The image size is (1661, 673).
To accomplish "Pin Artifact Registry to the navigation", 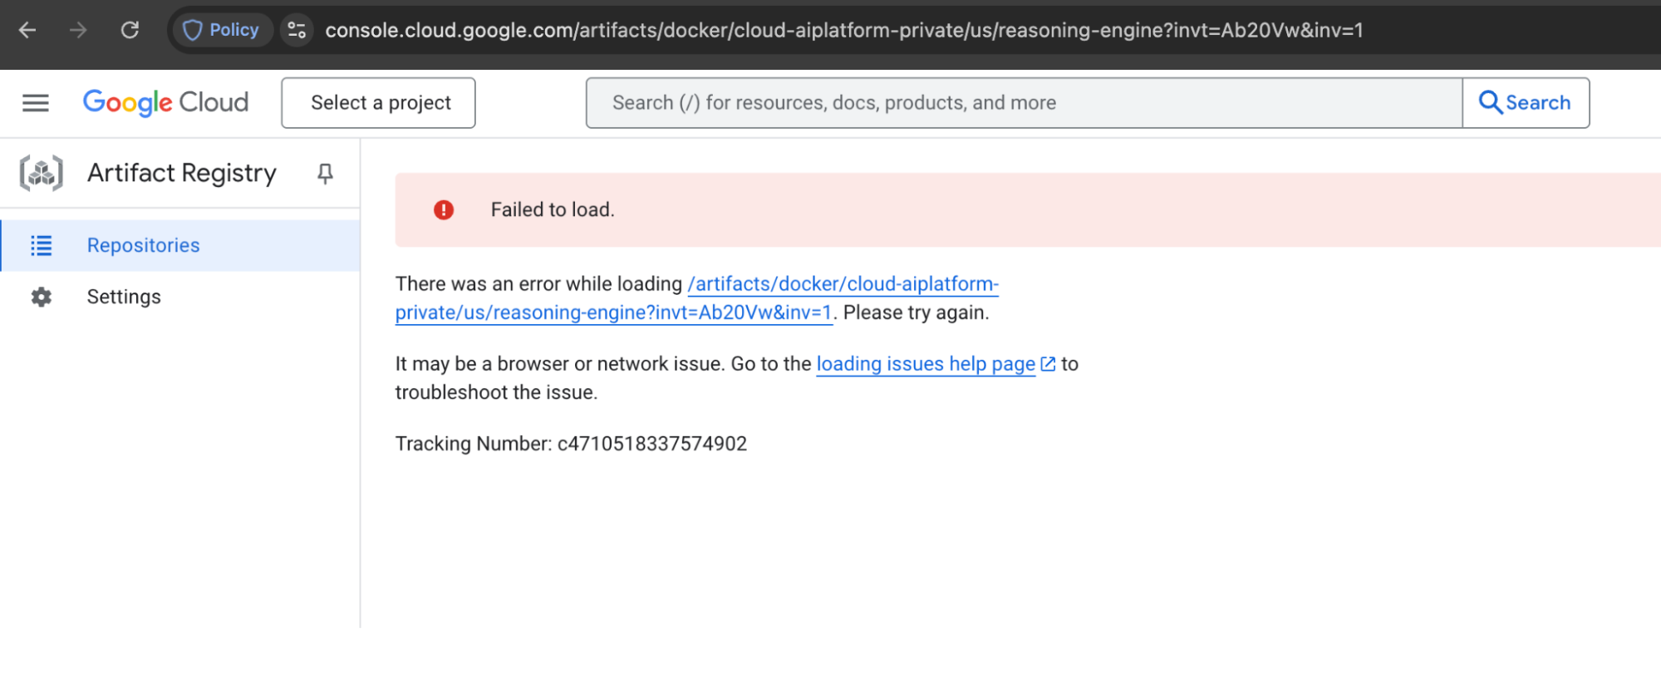I will (325, 173).
